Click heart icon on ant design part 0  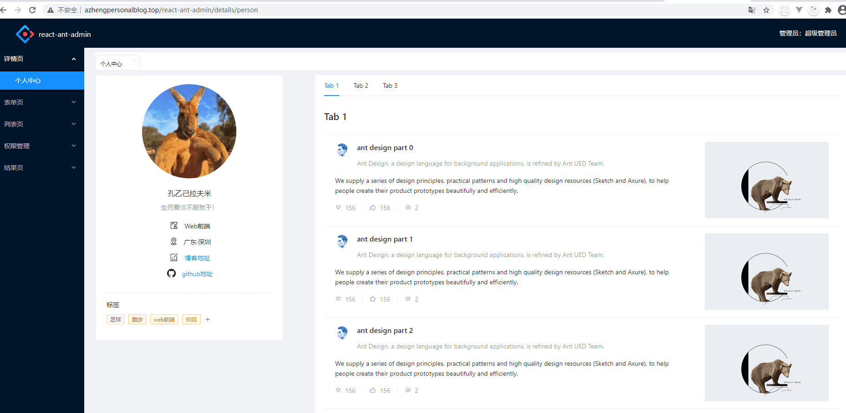point(338,207)
